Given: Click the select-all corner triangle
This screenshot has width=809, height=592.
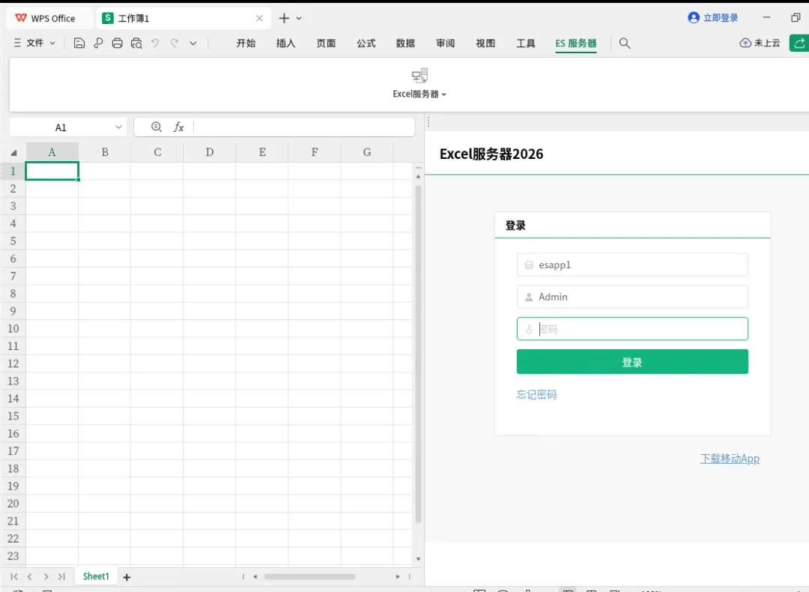Looking at the screenshot, I should (14, 153).
